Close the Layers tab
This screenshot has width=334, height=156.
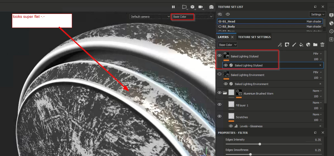tap(232, 37)
